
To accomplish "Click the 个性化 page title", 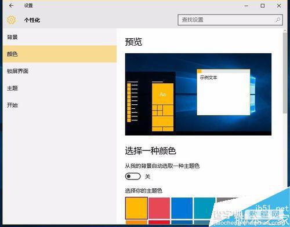I will [x=32, y=20].
